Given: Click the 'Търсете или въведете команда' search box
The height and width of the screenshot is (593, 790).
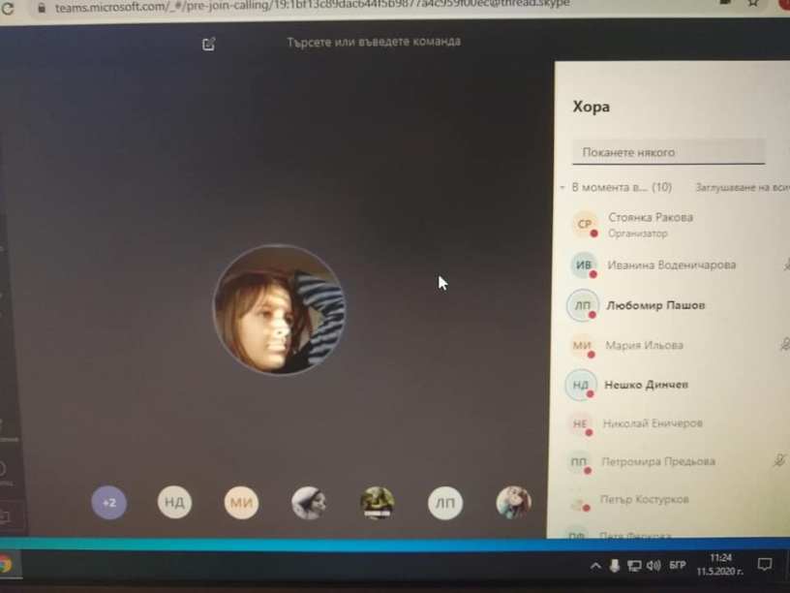Looking at the screenshot, I should (x=373, y=42).
